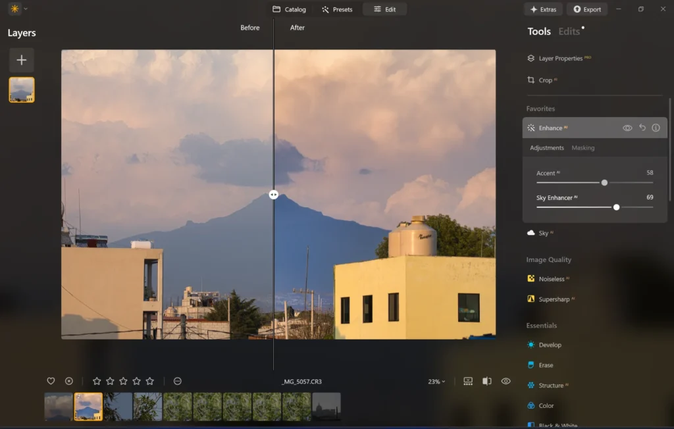Image resolution: width=674 pixels, height=429 pixels.
Task: Add a new layer with the plus icon
Action: tap(21, 60)
